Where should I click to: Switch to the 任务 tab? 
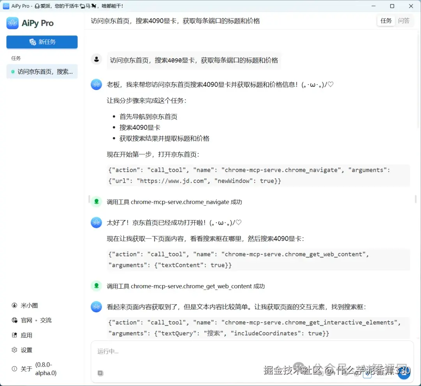(386, 21)
